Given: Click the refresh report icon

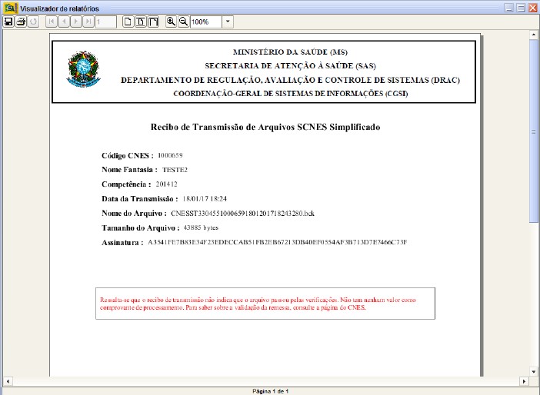Looking at the screenshot, I should [x=33, y=22].
